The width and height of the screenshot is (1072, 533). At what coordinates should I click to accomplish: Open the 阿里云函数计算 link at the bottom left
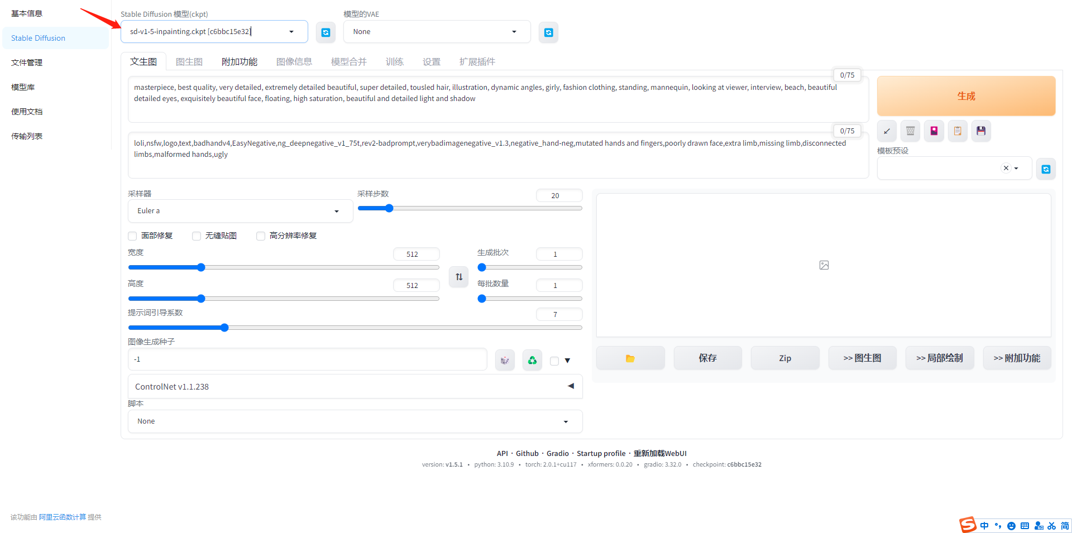point(63,517)
